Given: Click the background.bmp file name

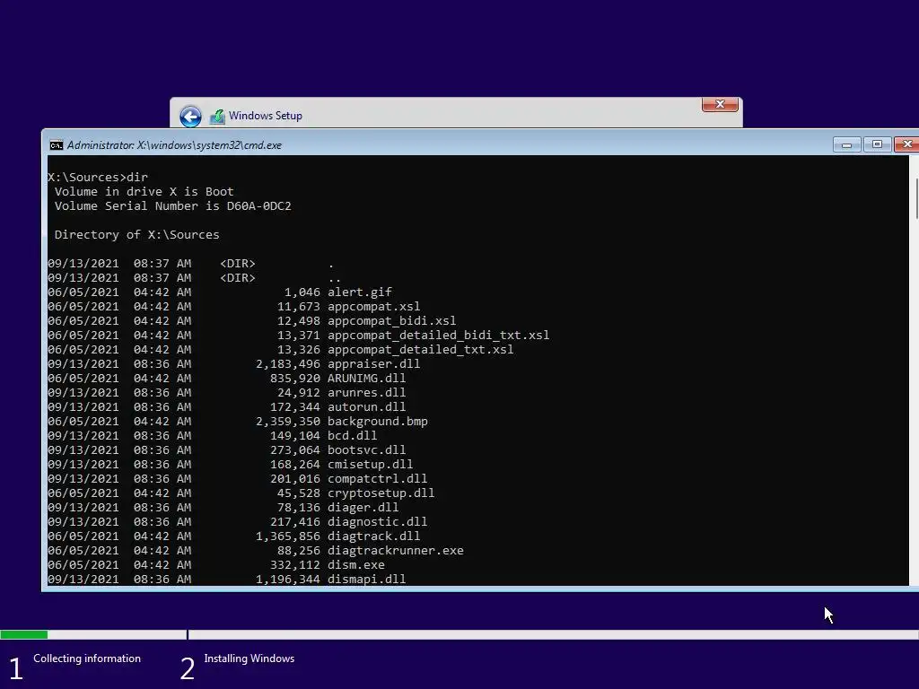Looking at the screenshot, I should point(378,422).
